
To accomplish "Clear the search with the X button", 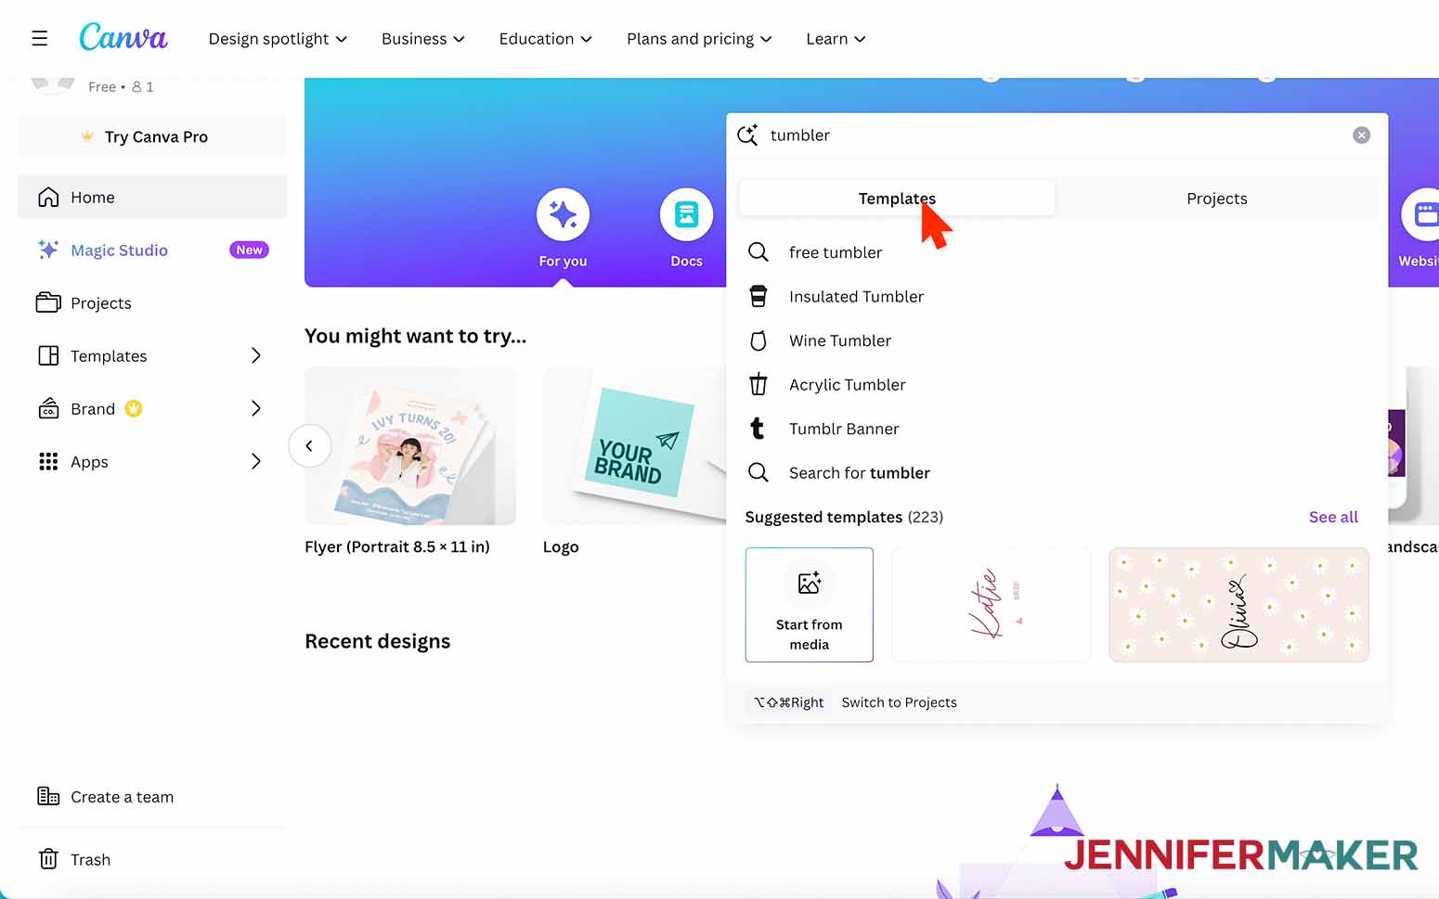I will tap(1361, 135).
